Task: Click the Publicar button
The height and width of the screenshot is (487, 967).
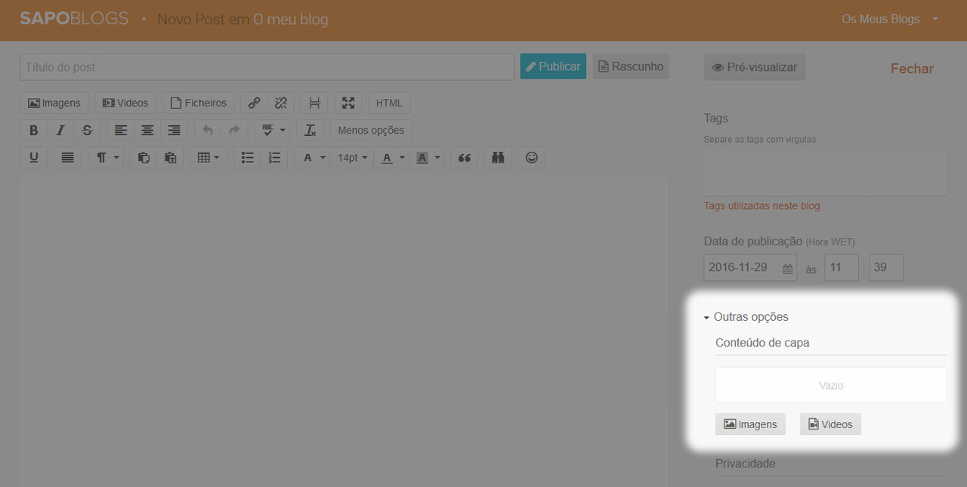Action: pyautogui.click(x=553, y=66)
